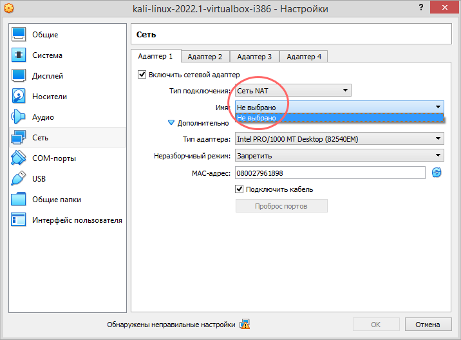Click the Отмена cancel button
The image size is (461, 340).
(x=428, y=325)
